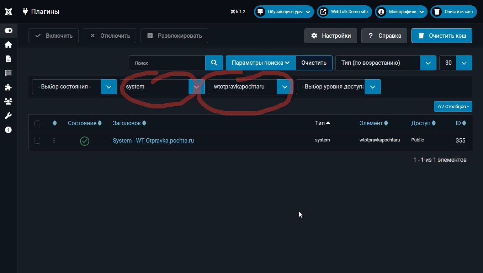This screenshot has width=483, height=273.
Task: Open the wtotpravkapochtaru element filter dropdown
Action: tap(250, 87)
